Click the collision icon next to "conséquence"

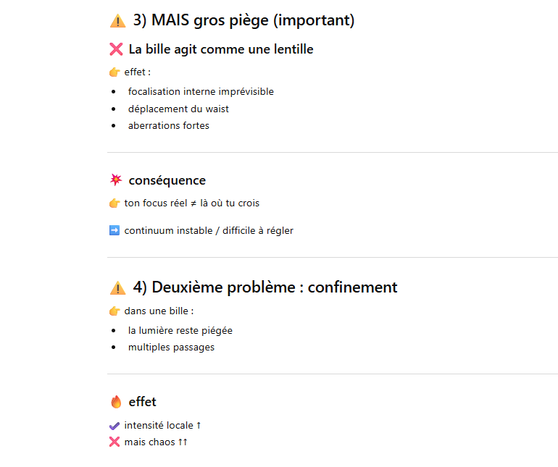116,180
